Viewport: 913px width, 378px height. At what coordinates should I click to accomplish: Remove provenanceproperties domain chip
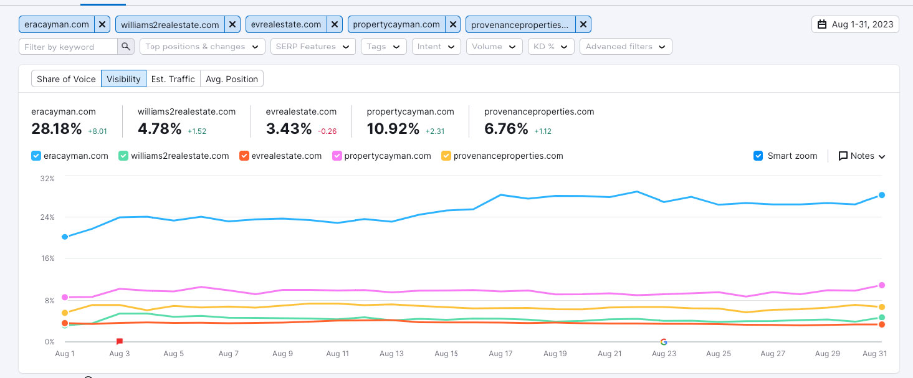tap(583, 24)
